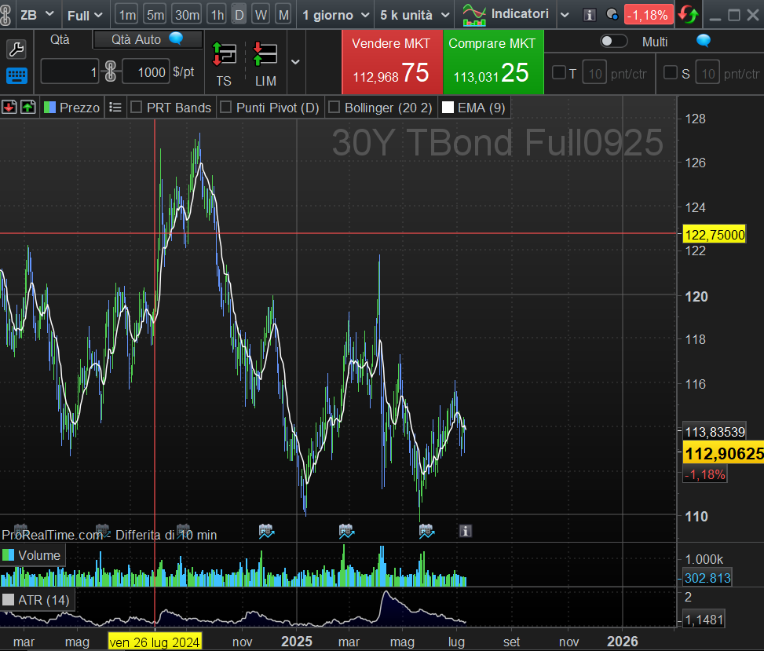Enable the PRT Bands checkbox
This screenshot has height=651, width=764.
tap(136, 108)
